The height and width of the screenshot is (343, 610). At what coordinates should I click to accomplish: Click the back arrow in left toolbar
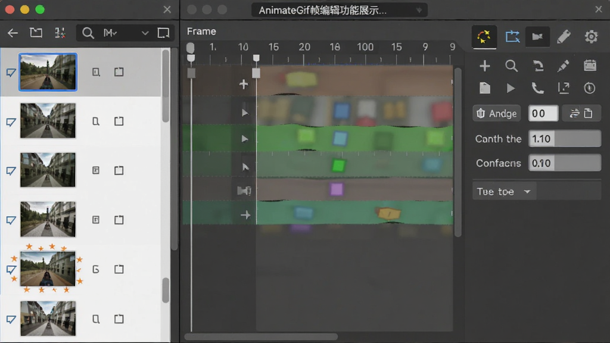click(13, 33)
